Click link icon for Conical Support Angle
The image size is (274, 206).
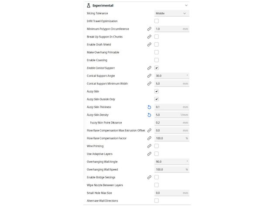click(x=149, y=76)
